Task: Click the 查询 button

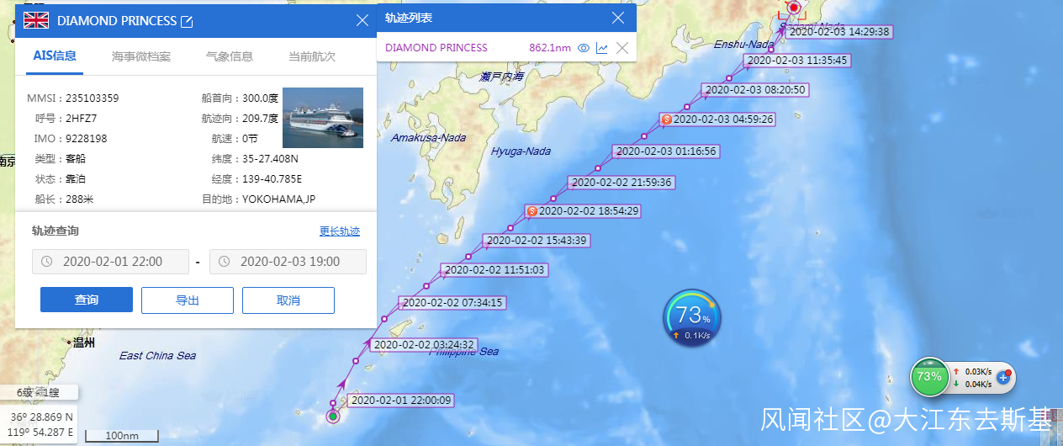Action: [87, 300]
